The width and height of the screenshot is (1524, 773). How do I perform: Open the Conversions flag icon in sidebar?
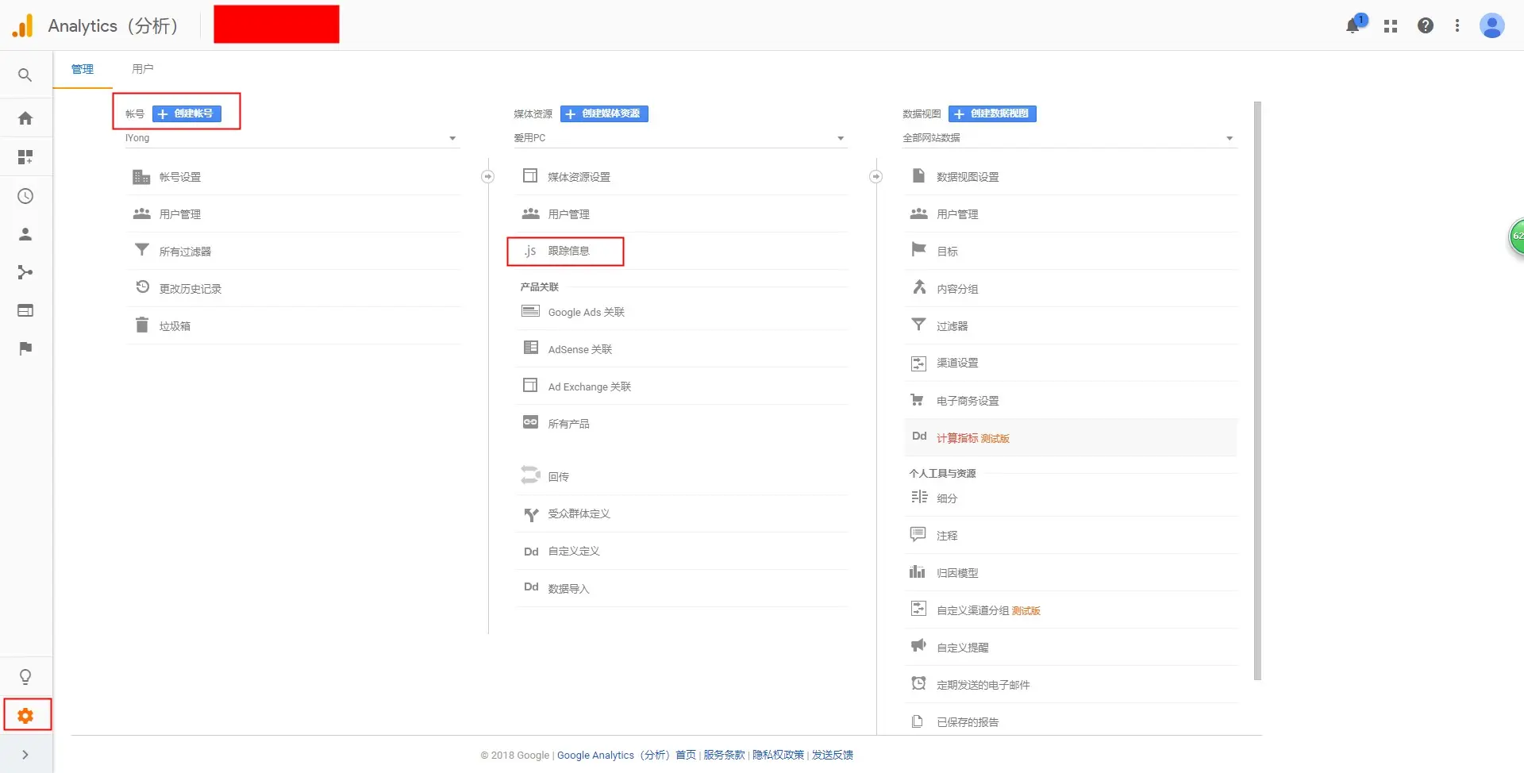25,348
